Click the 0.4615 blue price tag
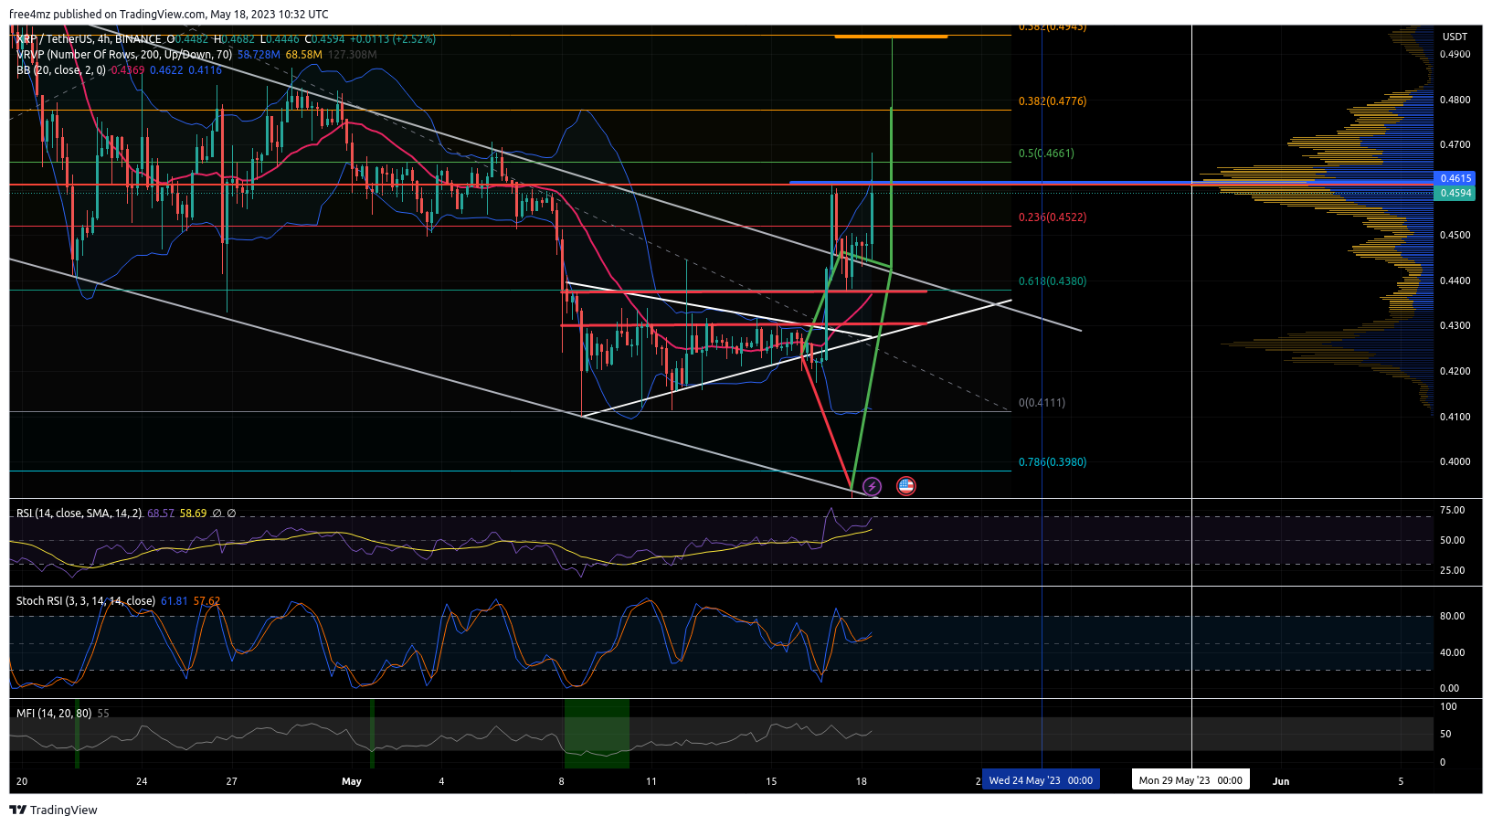The width and height of the screenshot is (1492, 826). pos(1456,179)
